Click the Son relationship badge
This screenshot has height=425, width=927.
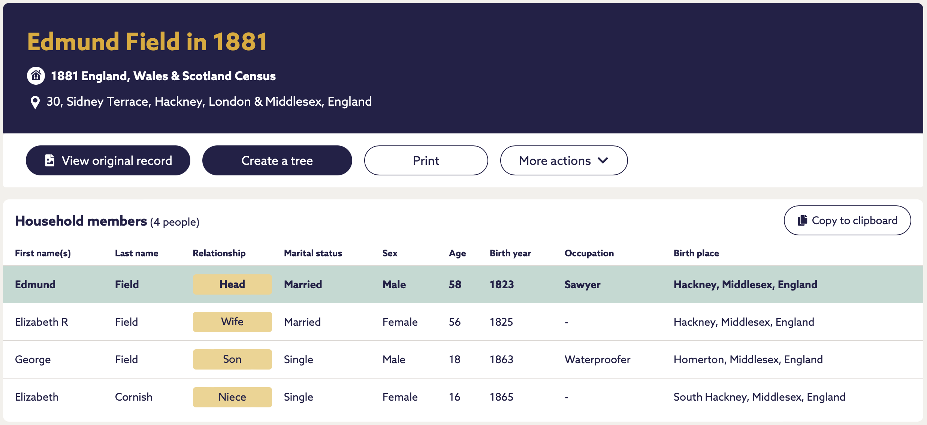(x=232, y=359)
